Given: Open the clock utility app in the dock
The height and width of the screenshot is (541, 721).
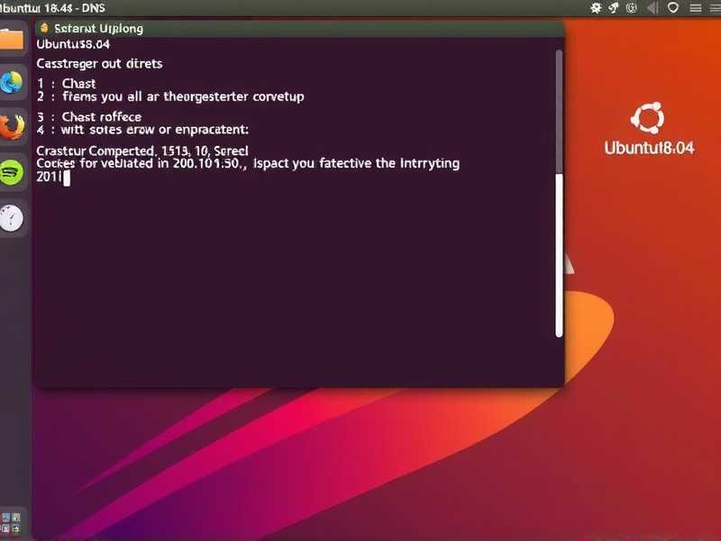Looking at the screenshot, I should [12, 217].
